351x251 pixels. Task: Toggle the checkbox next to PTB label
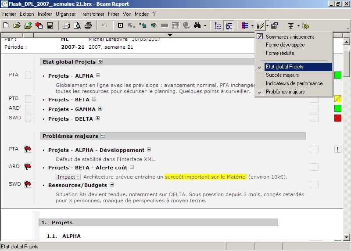pos(28,99)
